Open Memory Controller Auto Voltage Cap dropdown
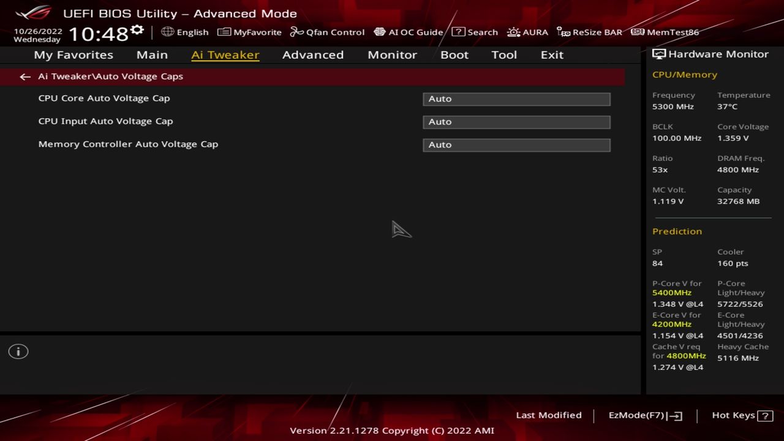The height and width of the screenshot is (441, 784). tap(516, 145)
